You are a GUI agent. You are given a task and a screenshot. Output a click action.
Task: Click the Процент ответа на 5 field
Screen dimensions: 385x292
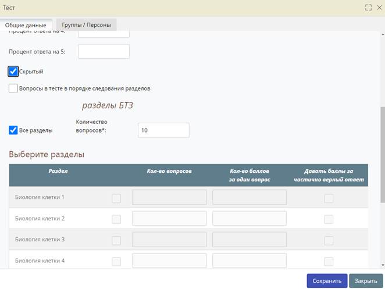click(x=104, y=52)
